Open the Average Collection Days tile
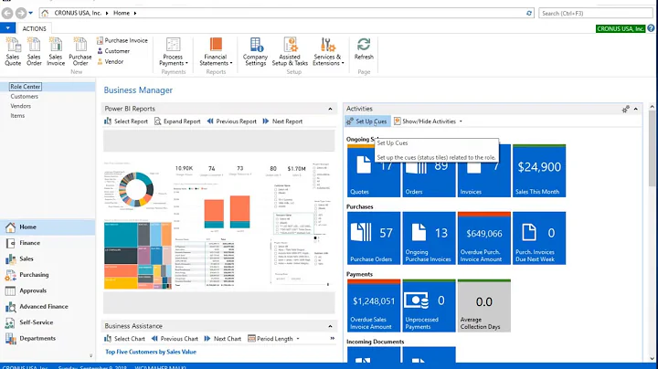The image size is (658, 369). [x=483, y=306]
